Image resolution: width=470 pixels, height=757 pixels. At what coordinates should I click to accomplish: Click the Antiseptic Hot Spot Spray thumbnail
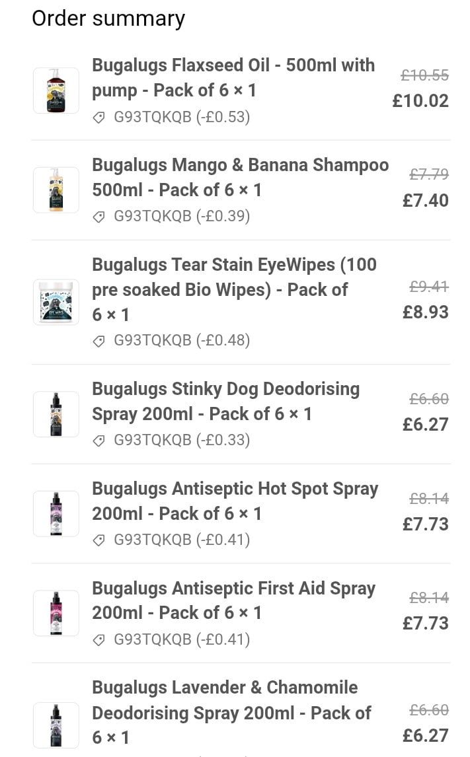coord(56,514)
